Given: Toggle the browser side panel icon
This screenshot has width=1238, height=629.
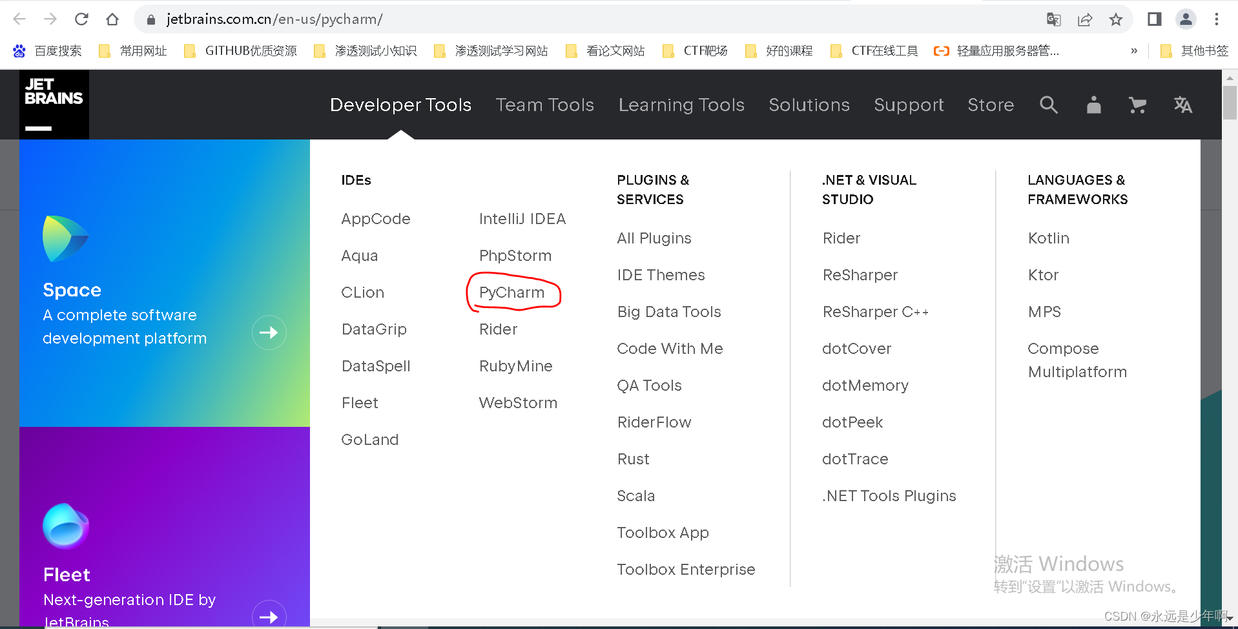Looking at the screenshot, I should point(1155,19).
